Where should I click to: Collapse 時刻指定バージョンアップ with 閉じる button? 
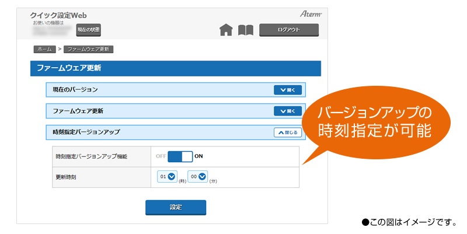pyautogui.click(x=288, y=132)
